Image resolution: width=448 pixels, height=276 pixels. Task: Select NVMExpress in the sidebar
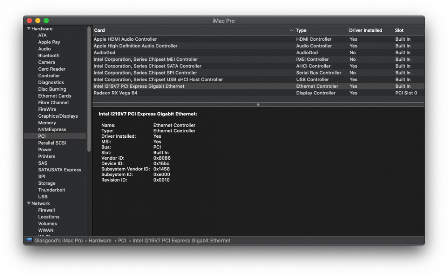pyautogui.click(x=52, y=129)
